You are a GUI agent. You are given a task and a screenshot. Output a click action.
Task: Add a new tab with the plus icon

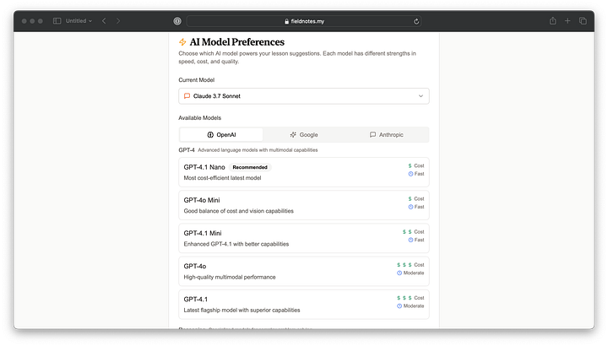click(567, 21)
